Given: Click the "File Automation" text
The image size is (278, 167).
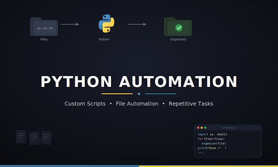Looking at the screenshot, I should point(137,104).
